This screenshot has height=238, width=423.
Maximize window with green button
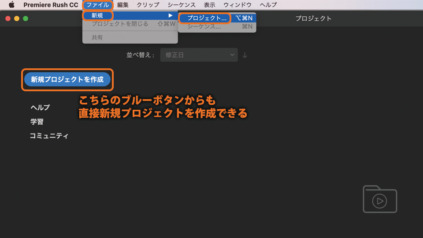point(26,19)
